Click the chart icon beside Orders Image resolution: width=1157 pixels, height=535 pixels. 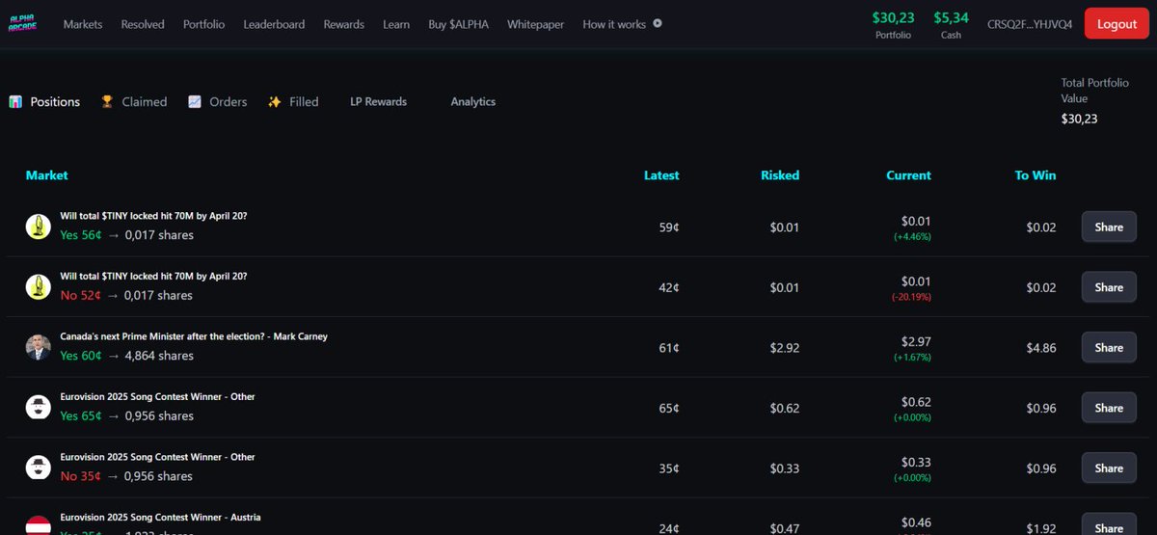pos(195,101)
